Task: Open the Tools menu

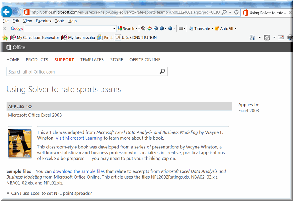Action: [x=60, y=21]
